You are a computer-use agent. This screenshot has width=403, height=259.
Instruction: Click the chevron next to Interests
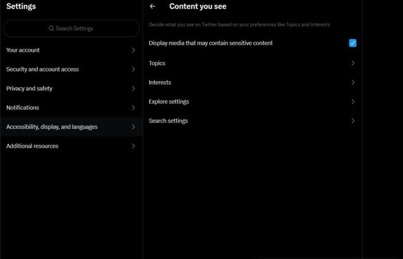pos(353,82)
